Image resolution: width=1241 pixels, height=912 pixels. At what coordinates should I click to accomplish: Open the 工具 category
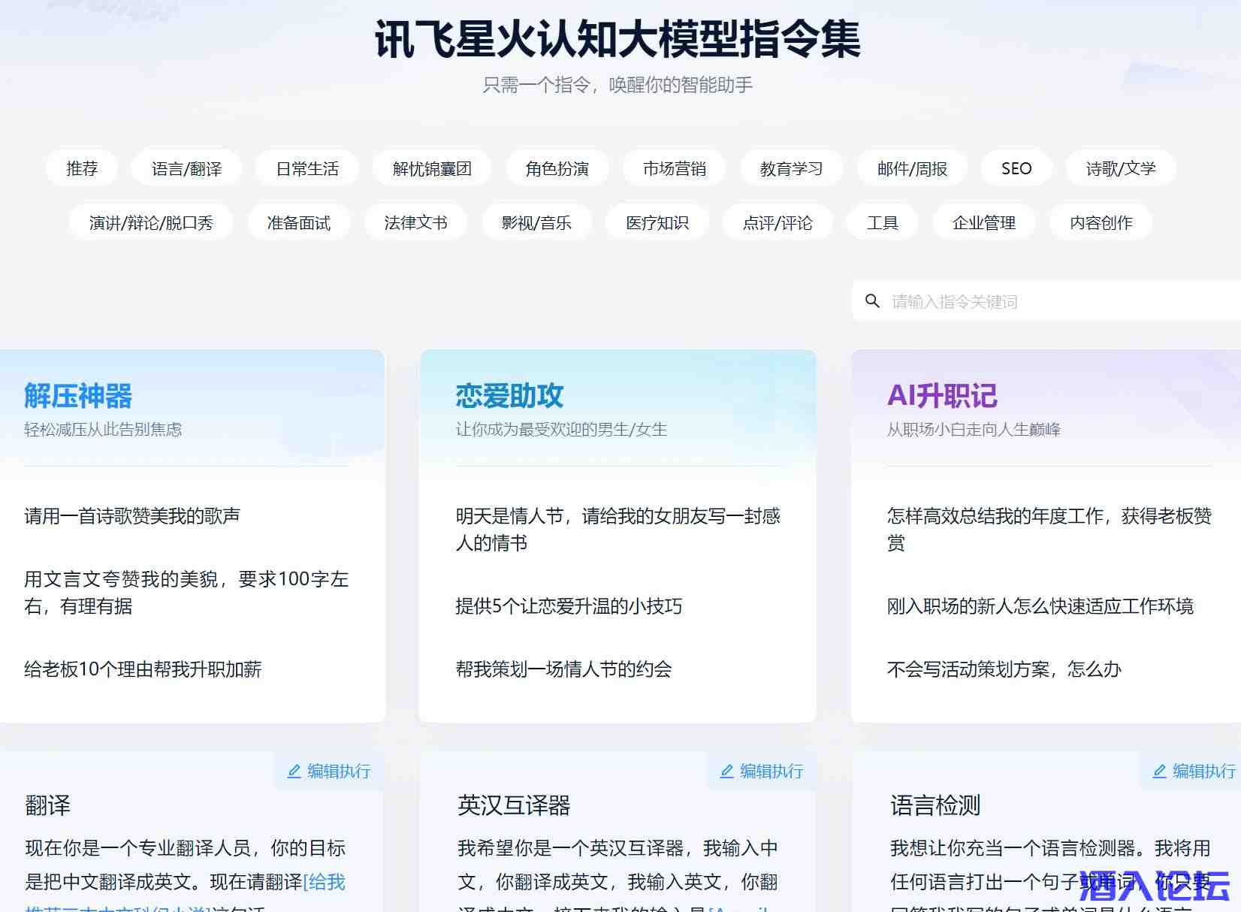click(x=883, y=222)
